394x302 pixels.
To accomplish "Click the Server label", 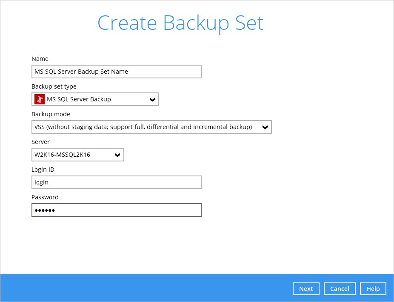I will (x=40, y=142).
